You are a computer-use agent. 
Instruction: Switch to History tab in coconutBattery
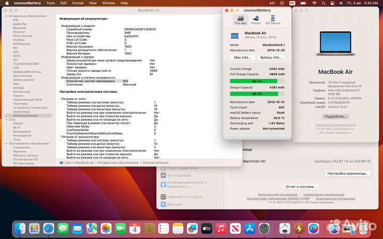[x=256, y=20]
